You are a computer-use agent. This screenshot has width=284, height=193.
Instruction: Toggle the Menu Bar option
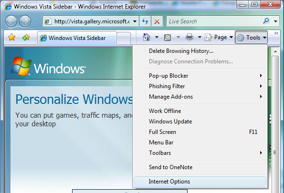pos(200,142)
